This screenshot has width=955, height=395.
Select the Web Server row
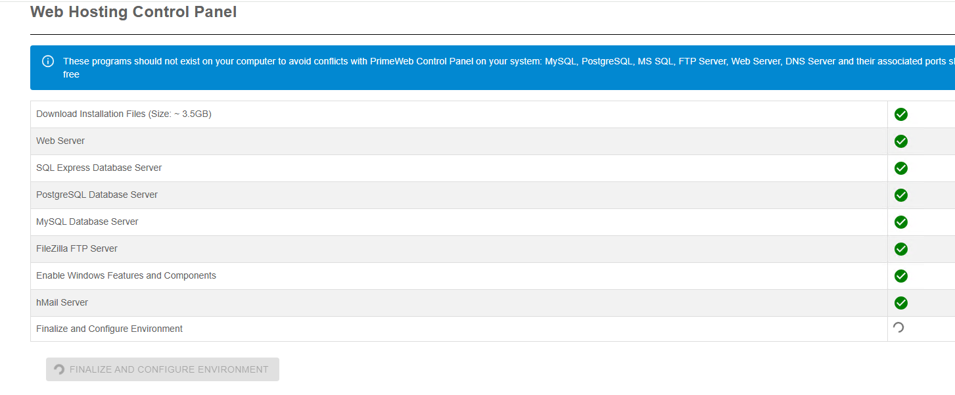(60, 141)
